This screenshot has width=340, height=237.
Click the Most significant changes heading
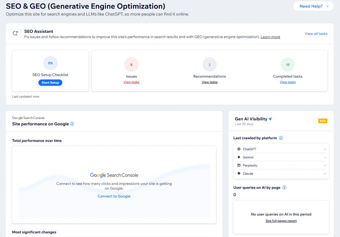click(34, 232)
